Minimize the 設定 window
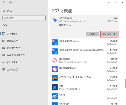The image size is (126, 105). pos(109,3)
